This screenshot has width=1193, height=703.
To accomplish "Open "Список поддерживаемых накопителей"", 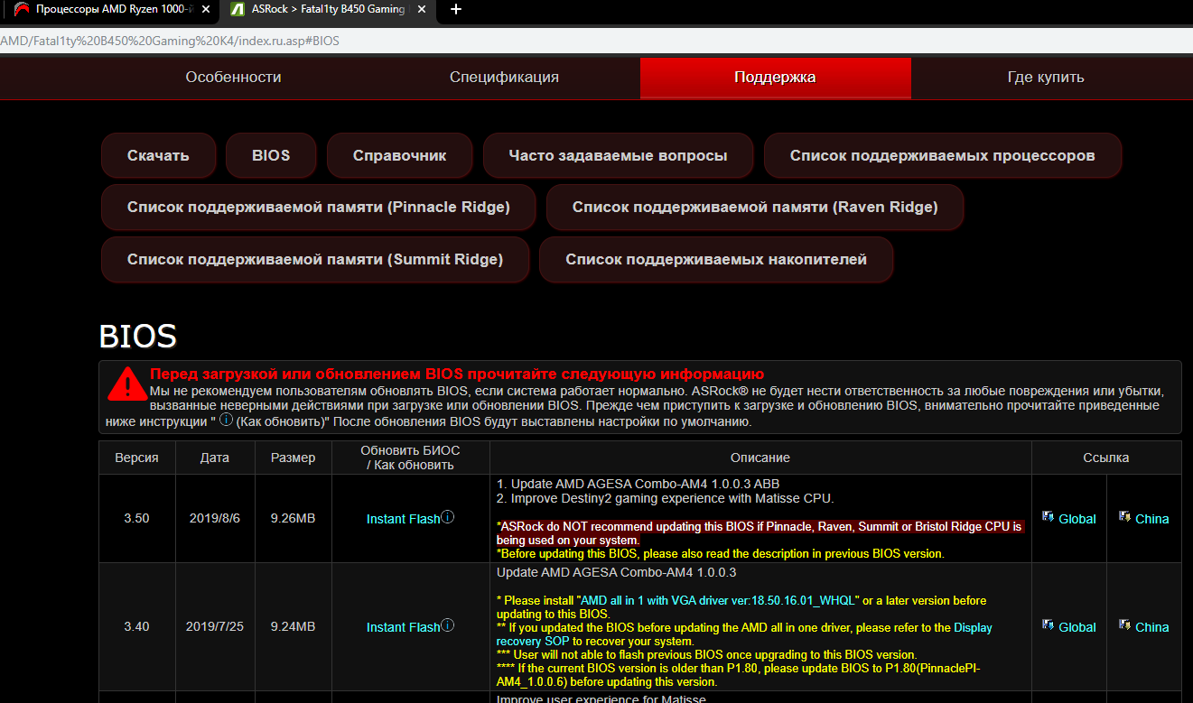I will coord(716,260).
